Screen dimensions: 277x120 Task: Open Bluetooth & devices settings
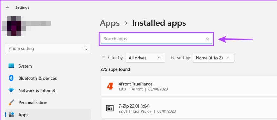(x=48, y=78)
